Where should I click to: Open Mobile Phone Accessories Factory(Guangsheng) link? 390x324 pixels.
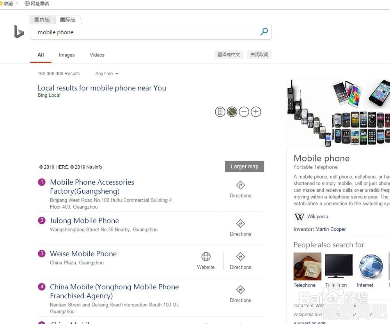[92, 186]
